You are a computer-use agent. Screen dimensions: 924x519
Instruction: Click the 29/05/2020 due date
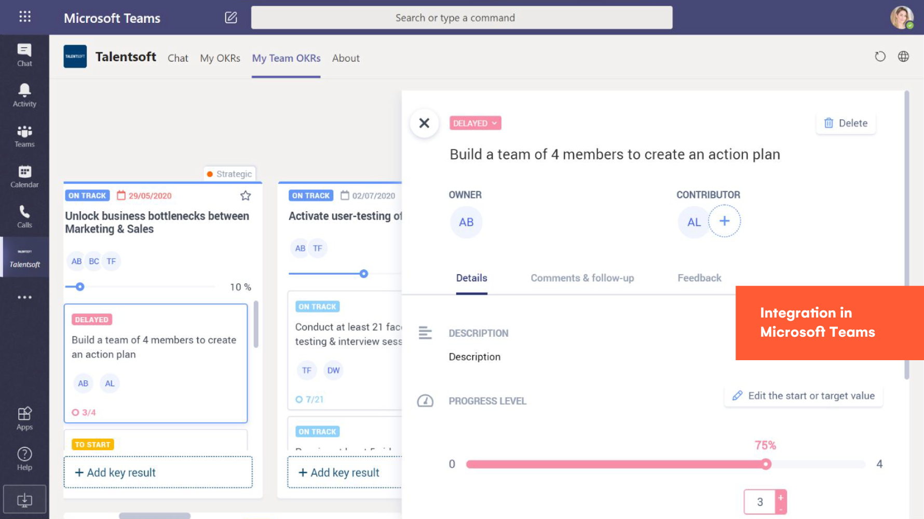(x=144, y=196)
